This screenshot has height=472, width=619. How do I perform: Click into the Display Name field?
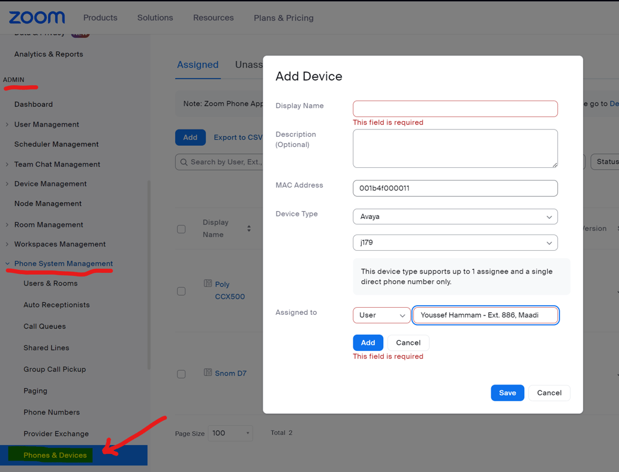455,109
